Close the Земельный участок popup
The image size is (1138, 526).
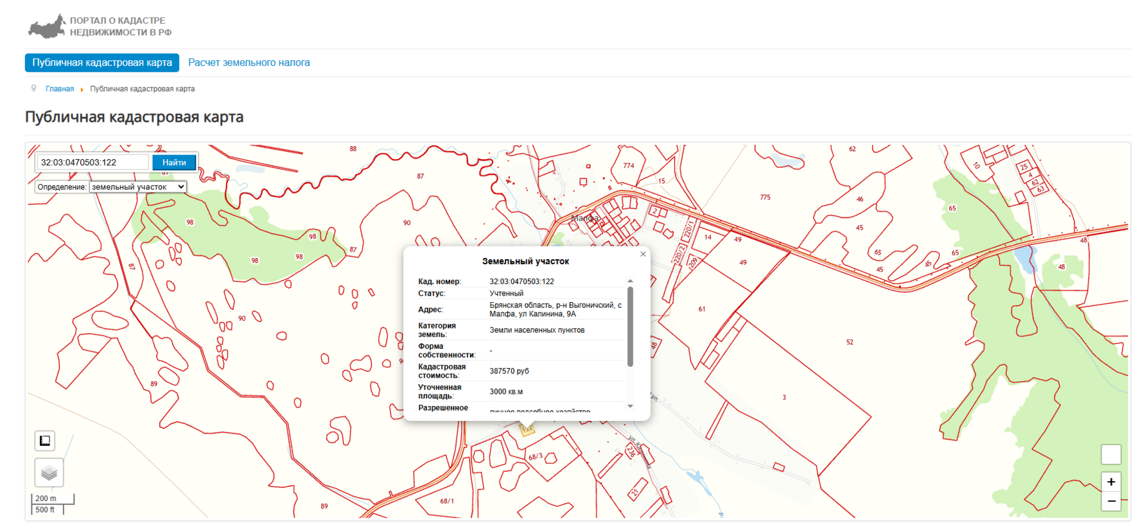point(643,254)
